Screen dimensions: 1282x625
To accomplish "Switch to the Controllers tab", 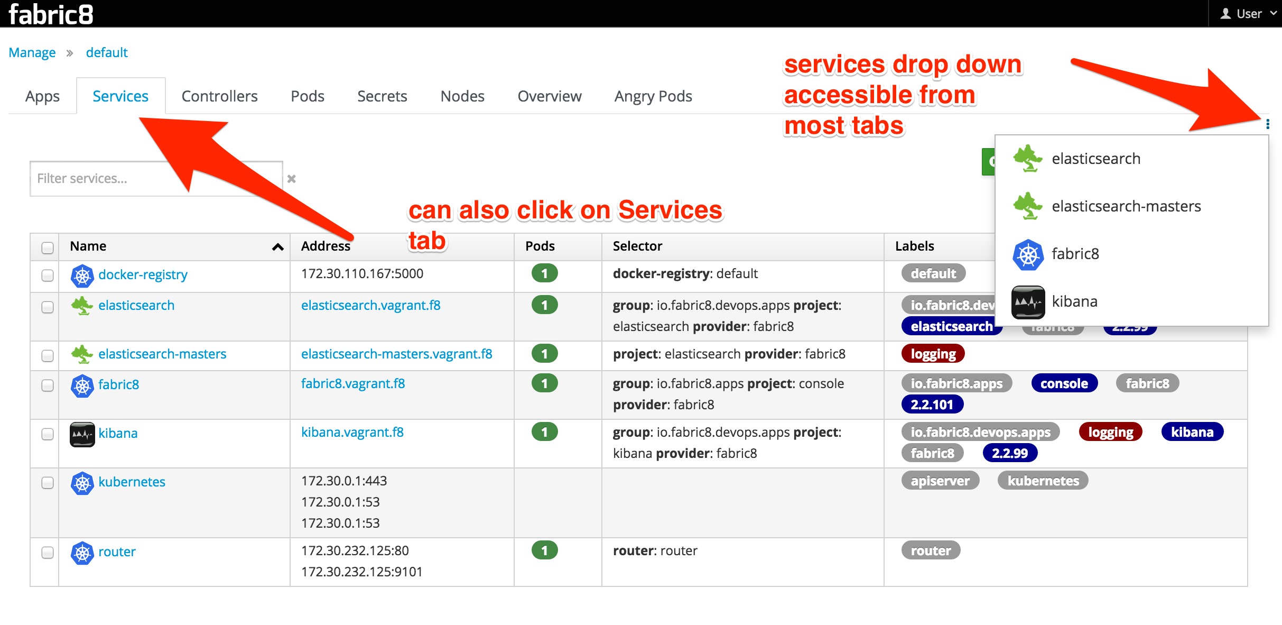I will (219, 96).
